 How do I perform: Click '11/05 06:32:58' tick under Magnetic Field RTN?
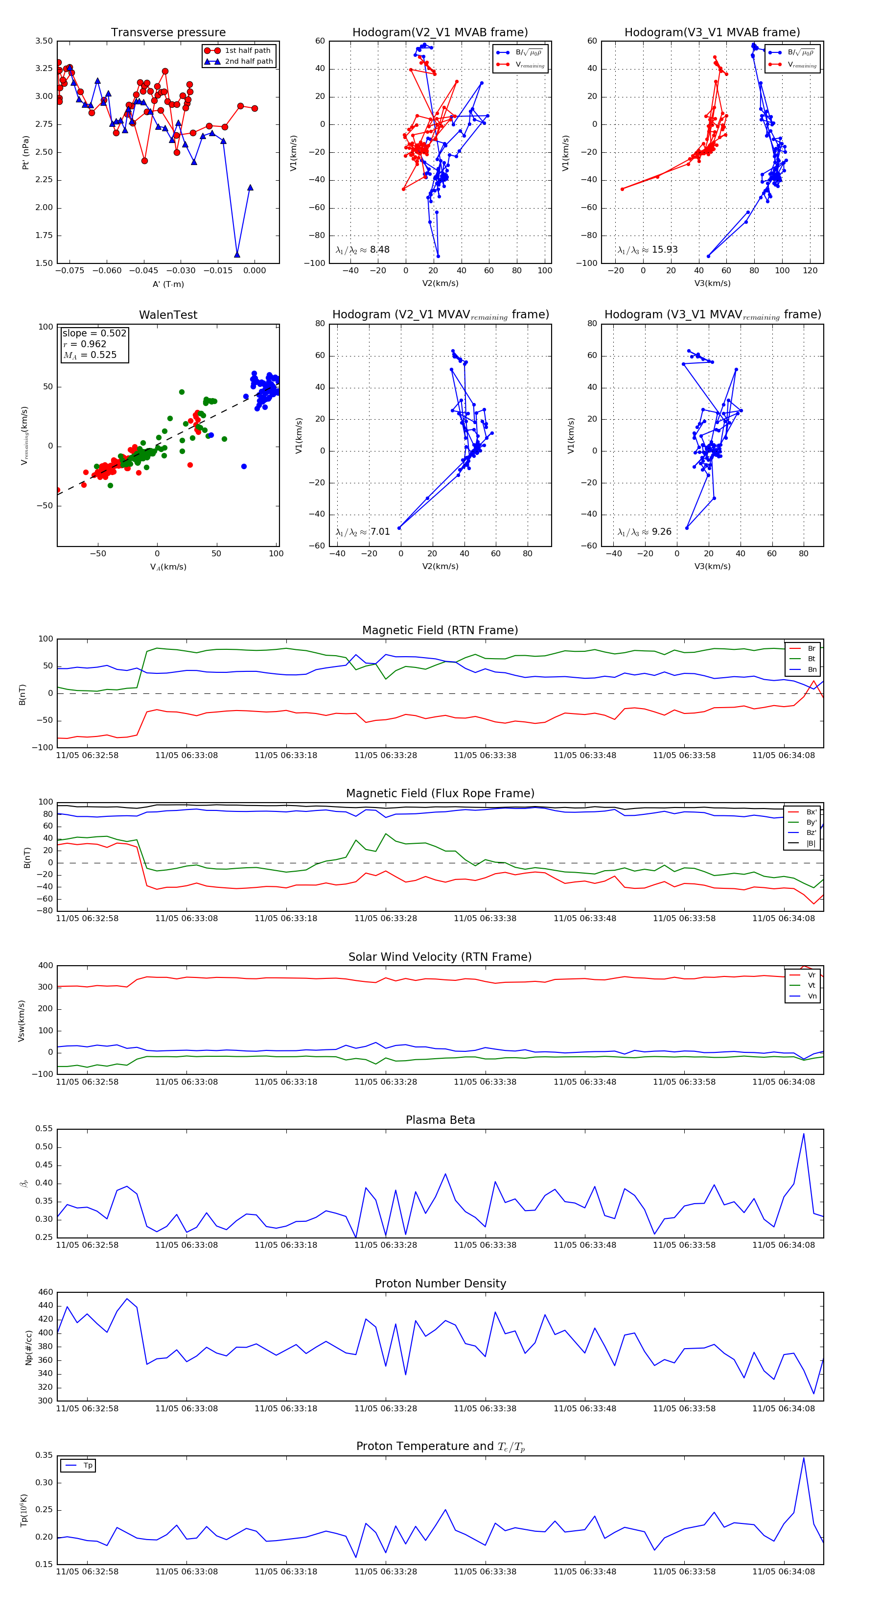pos(87,755)
